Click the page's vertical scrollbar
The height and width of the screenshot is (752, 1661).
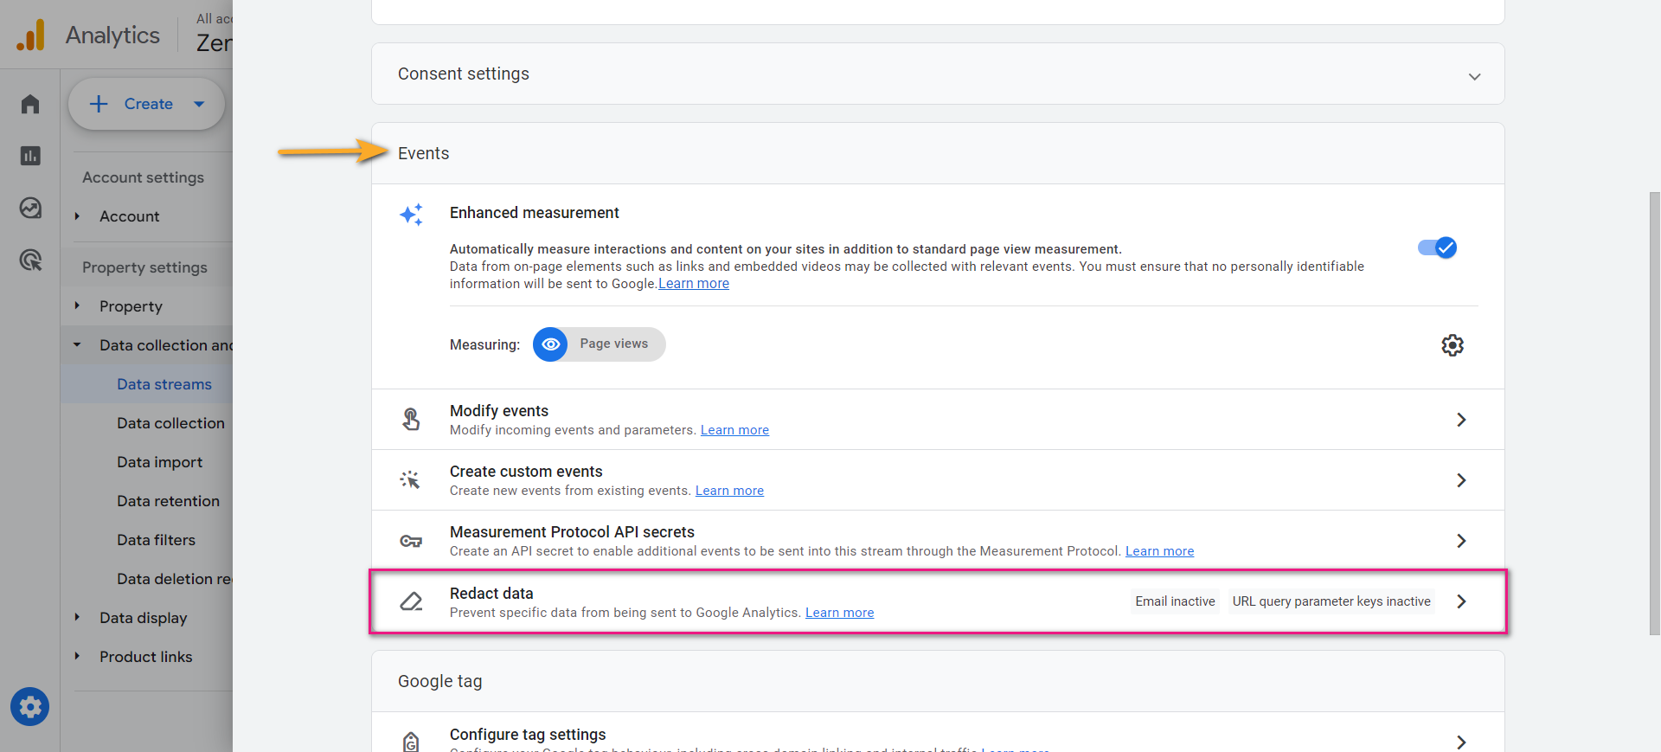pyautogui.click(x=1654, y=414)
